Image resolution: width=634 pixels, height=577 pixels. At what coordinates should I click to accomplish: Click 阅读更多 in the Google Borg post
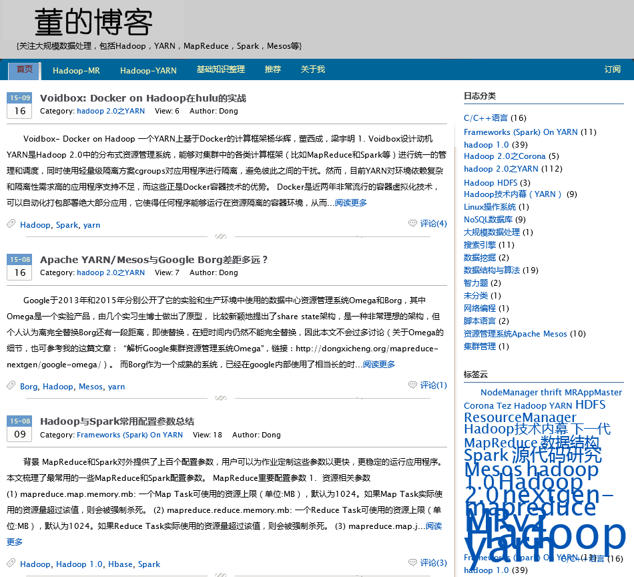coord(379,365)
